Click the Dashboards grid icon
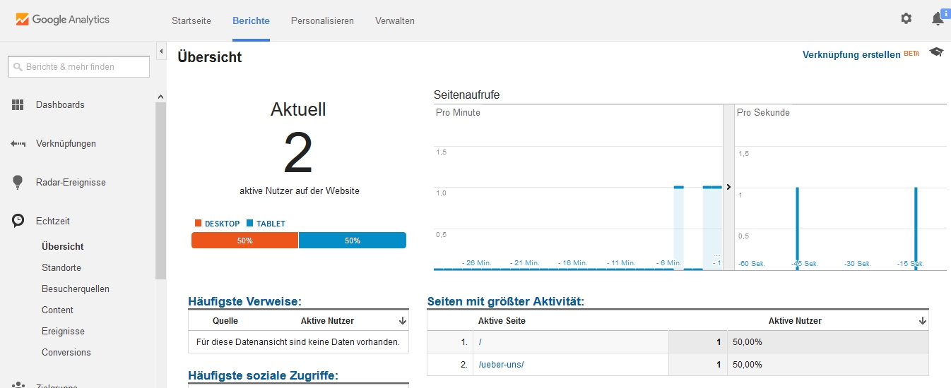Image resolution: width=951 pixels, height=388 pixels. point(18,105)
